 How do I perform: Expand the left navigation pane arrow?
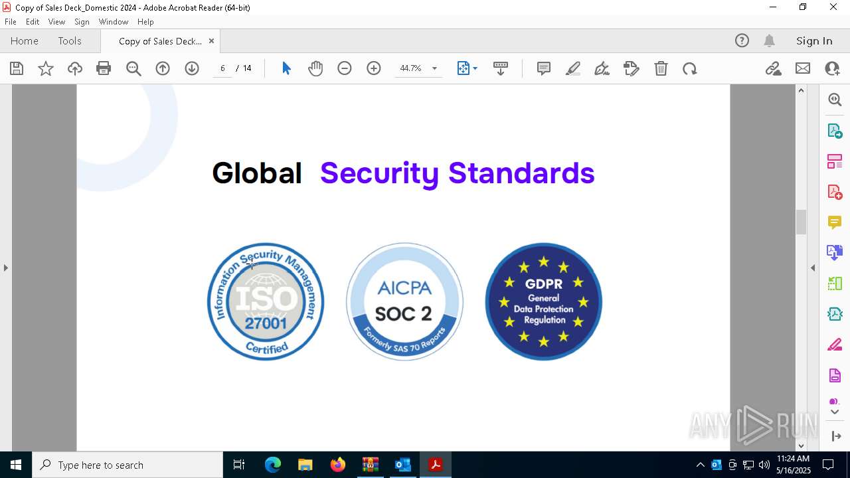click(5, 268)
